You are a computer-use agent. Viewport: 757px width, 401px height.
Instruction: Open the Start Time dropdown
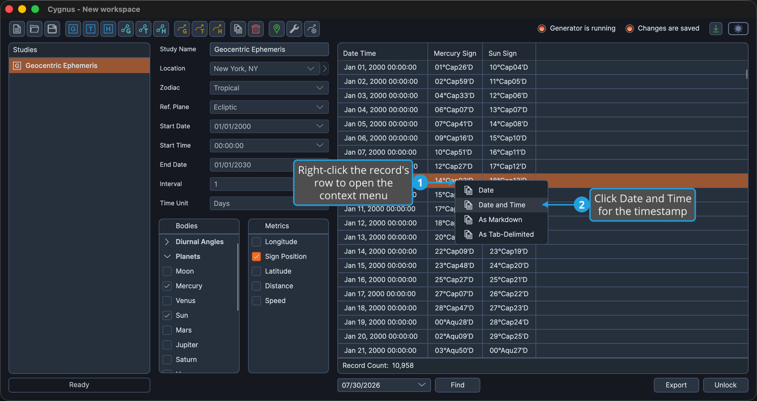(x=269, y=146)
